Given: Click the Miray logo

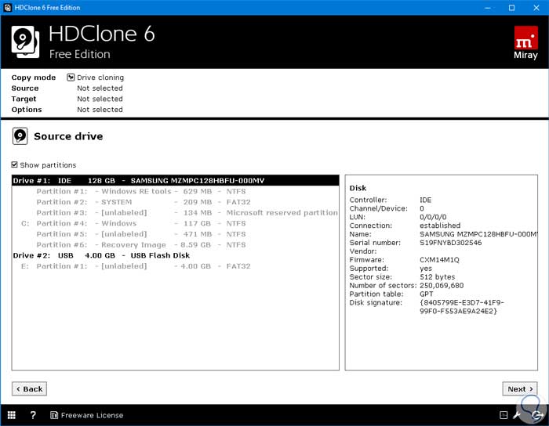Looking at the screenshot, I should [x=525, y=42].
